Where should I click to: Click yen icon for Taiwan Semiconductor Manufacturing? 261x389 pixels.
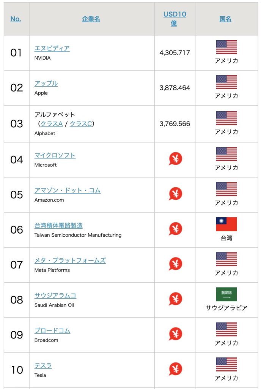[175, 229]
